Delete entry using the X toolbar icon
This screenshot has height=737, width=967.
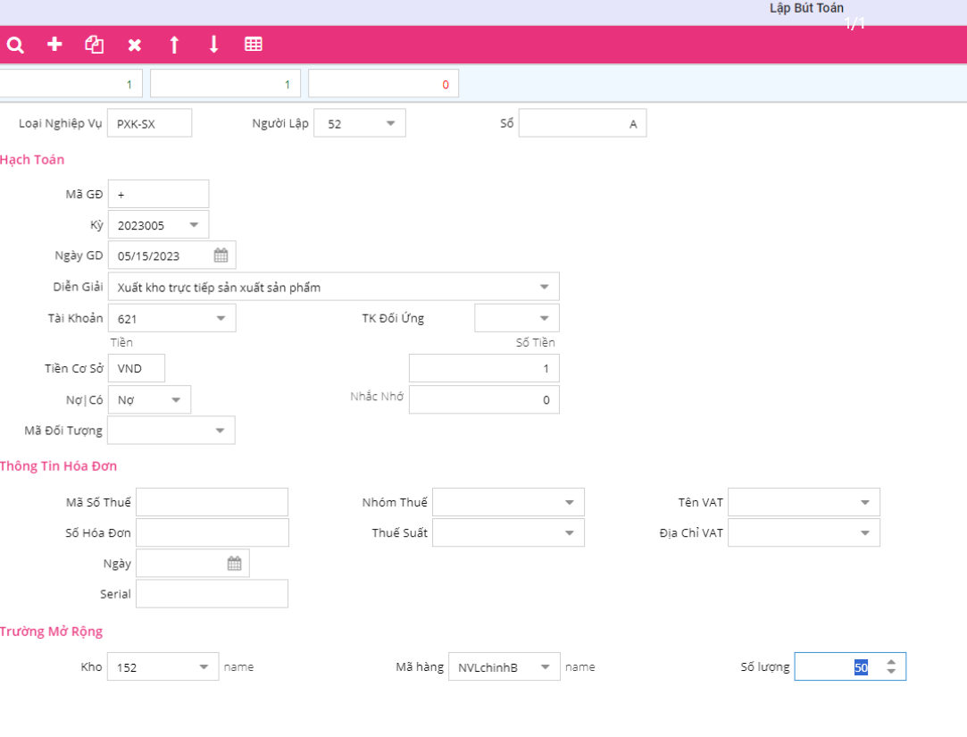134,45
